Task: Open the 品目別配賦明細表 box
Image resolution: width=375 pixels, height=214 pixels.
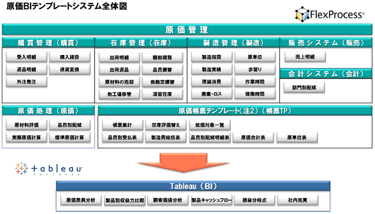Action: [x=209, y=137]
